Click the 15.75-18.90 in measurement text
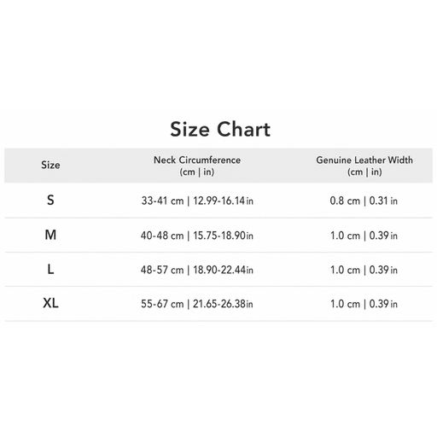437x437 pixels. click(x=224, y=236)
